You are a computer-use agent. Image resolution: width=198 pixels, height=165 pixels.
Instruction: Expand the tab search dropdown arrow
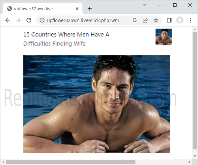coord(144,5)
